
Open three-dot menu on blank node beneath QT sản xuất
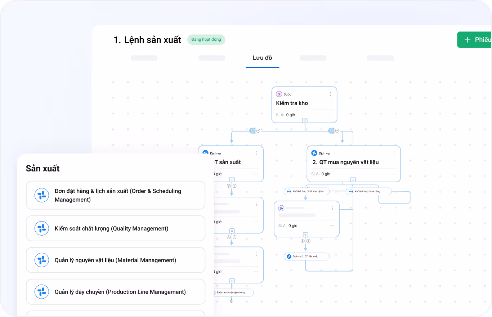click(257, 204)
